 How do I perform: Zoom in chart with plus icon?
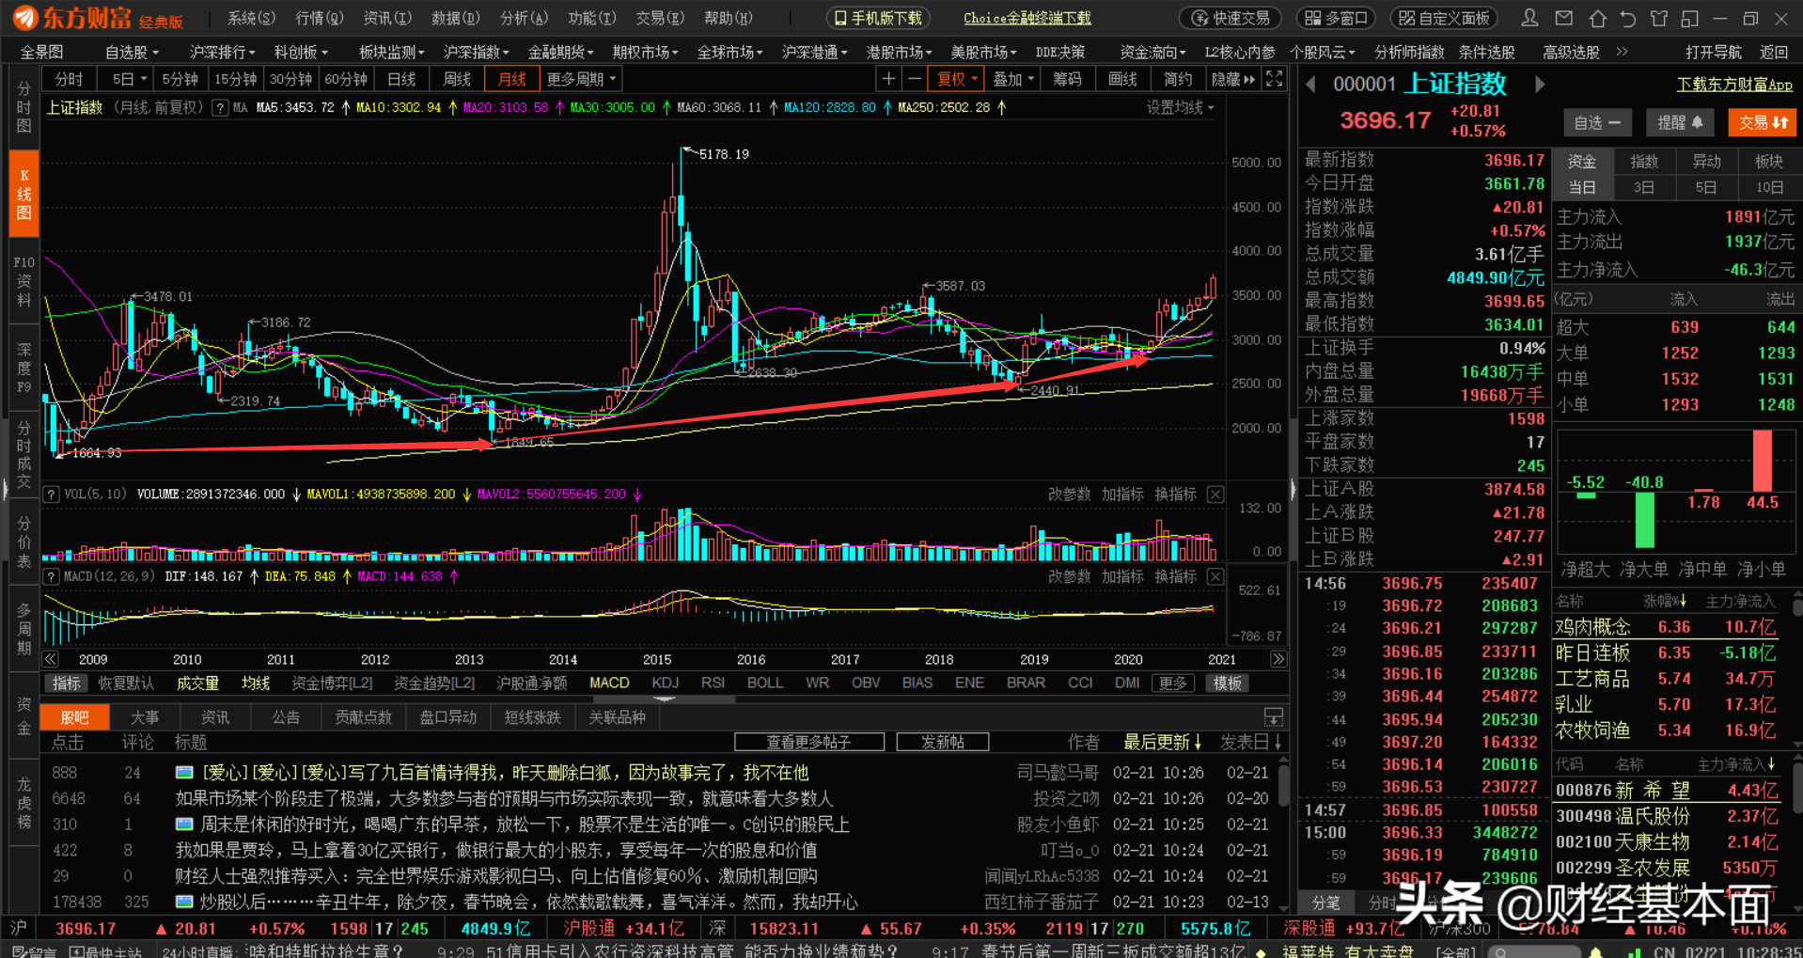click(887, 79)
